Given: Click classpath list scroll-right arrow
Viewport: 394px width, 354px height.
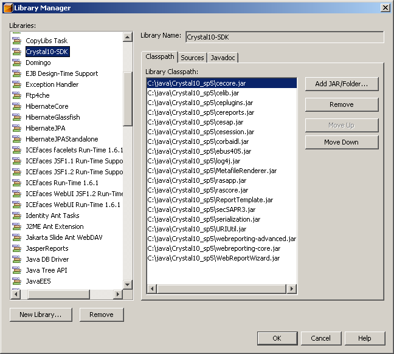Looking at the screenshot, I should [x=291, y=289].
